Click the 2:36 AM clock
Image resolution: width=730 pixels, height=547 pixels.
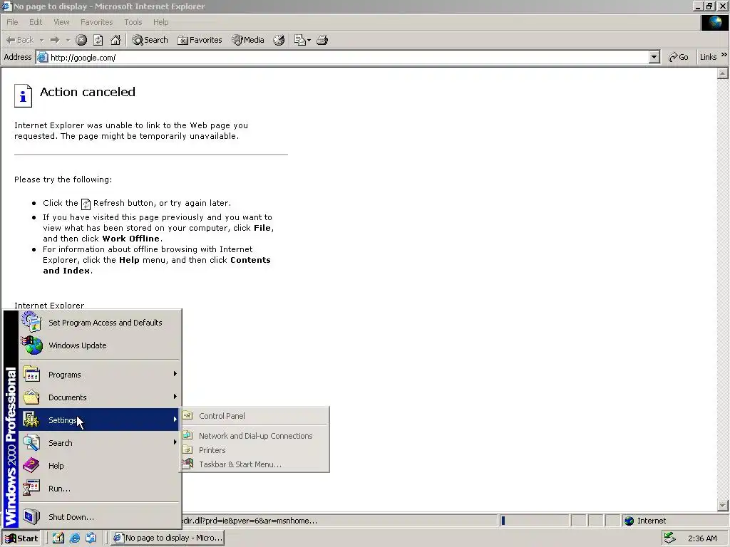(x=702, y=538)
